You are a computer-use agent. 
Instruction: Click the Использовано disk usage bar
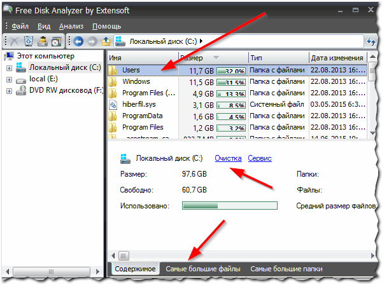tap(229, 206)
